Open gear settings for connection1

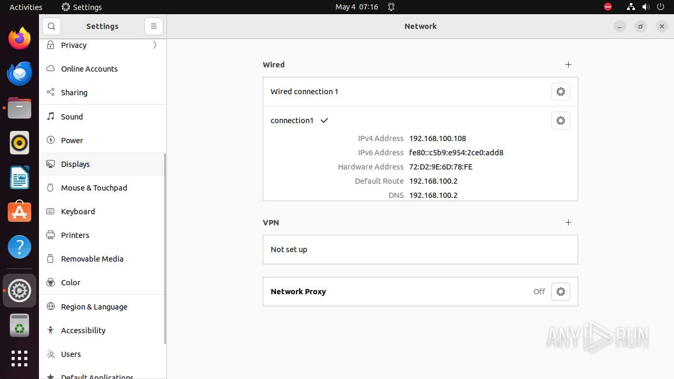(561, 121)
